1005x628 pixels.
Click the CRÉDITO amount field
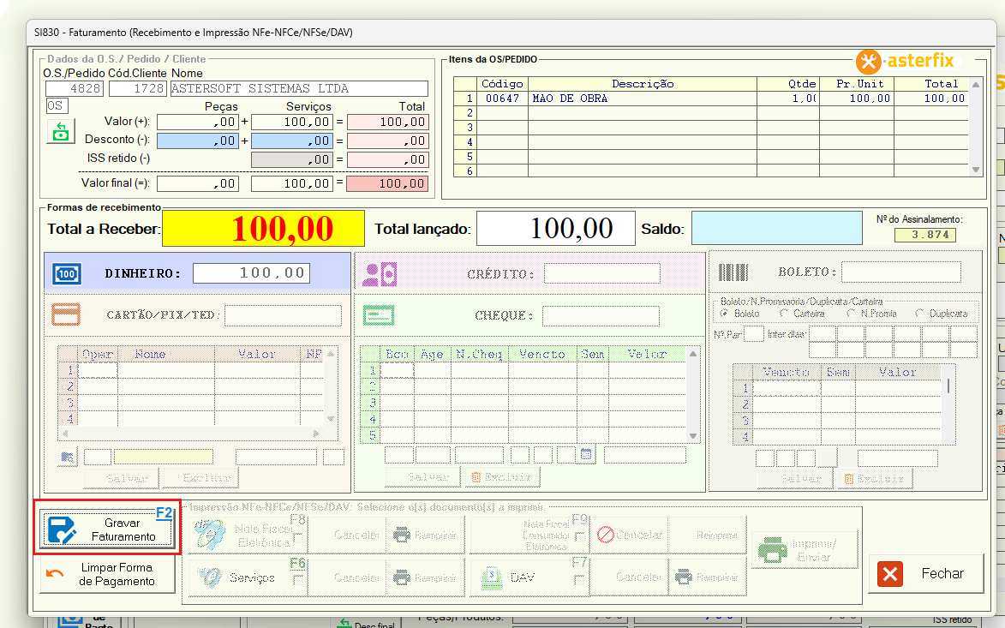(601, 273)
